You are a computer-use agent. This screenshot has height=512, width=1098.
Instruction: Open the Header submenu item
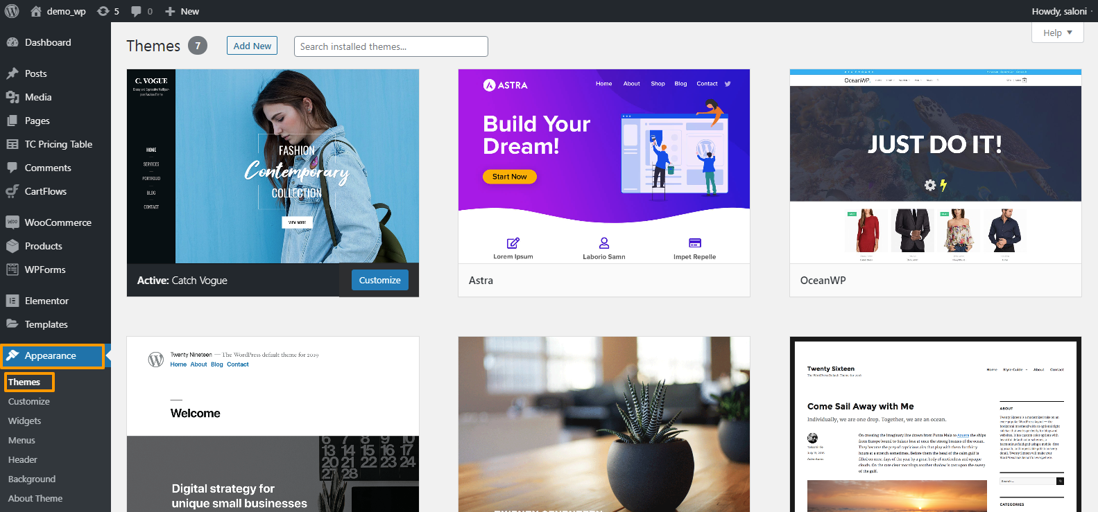[x=23, y=459]
